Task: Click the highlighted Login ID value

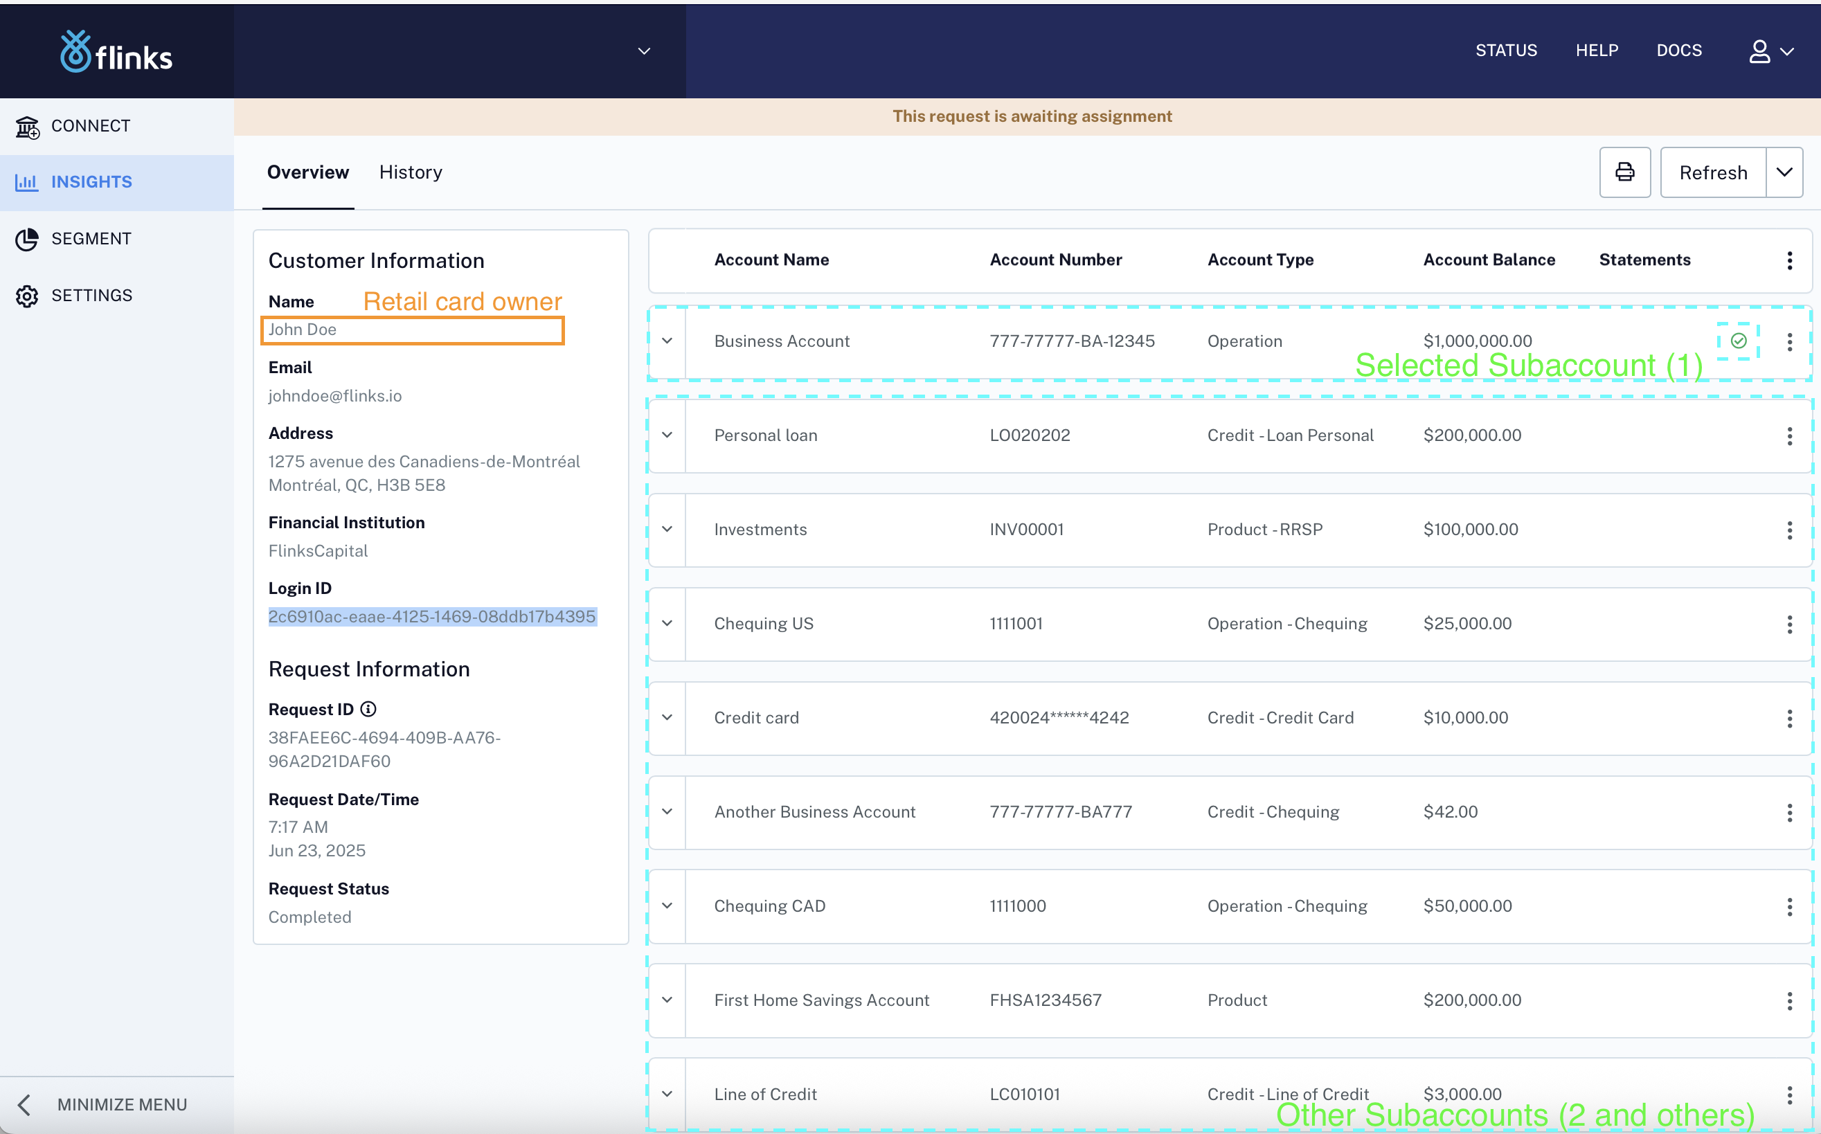Action: 432,616
